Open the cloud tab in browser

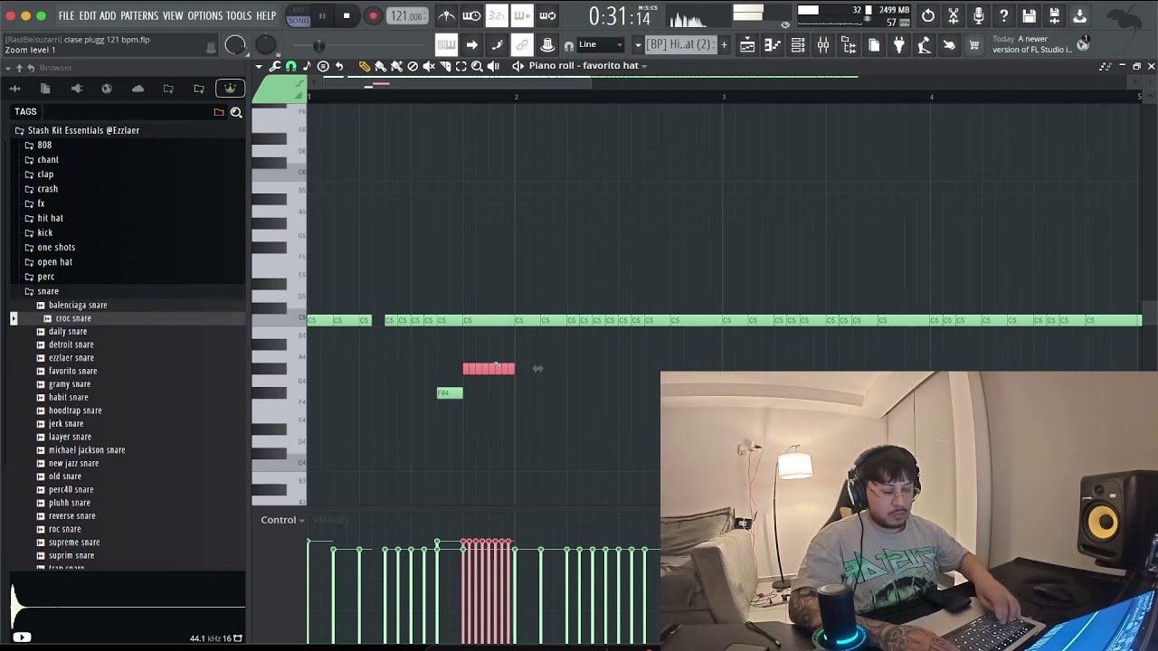(138, 89)
